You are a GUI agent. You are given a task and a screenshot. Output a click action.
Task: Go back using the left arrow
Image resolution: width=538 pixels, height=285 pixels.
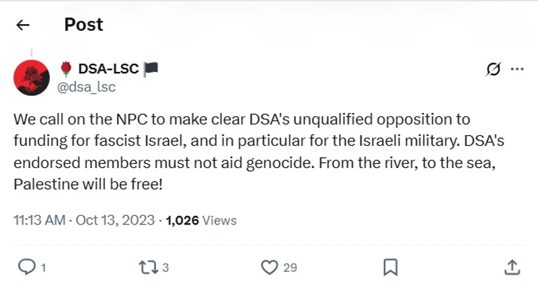(23, 26)
